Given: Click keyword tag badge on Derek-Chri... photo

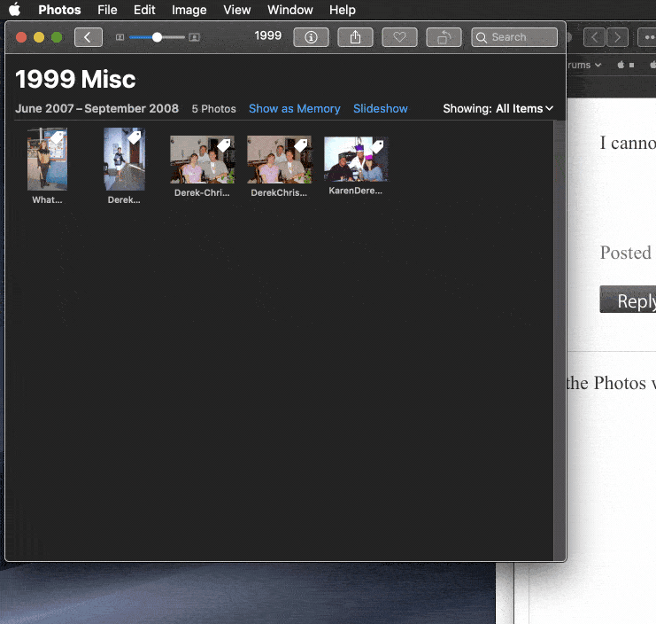Looking at the screenshot, I should pyautogui.click(x=224, y=144).
